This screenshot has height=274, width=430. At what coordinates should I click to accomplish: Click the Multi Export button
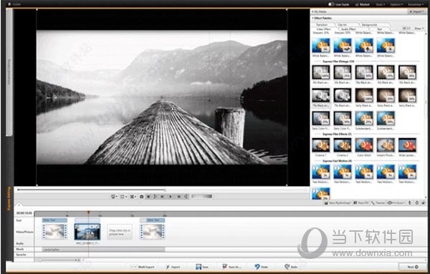[x=143, y=267]
